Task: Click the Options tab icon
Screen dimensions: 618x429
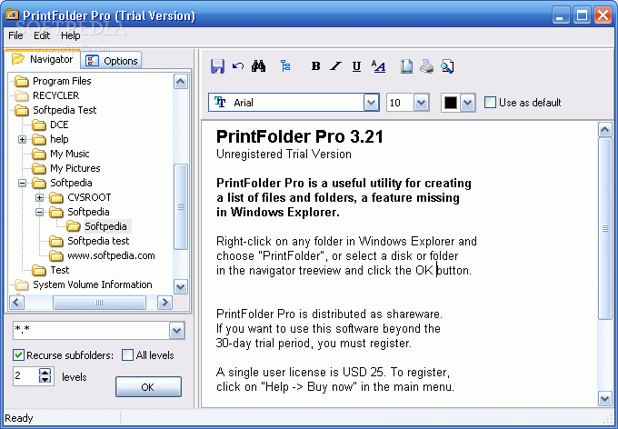Action: (92, 61)
